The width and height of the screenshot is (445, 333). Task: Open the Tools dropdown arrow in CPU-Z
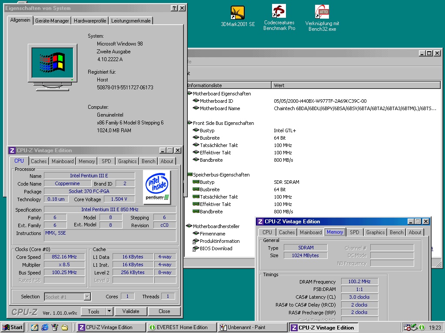point(109,311)
